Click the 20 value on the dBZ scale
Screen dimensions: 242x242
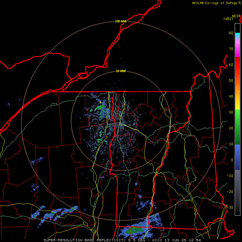point(231,128)
